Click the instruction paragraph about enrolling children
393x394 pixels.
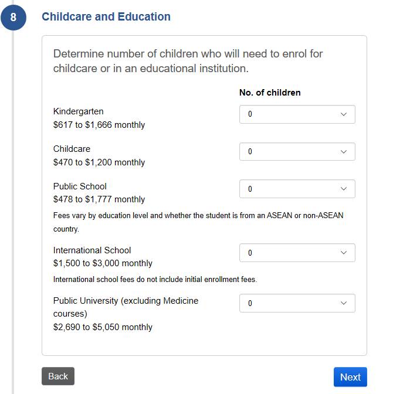(188, 61)
